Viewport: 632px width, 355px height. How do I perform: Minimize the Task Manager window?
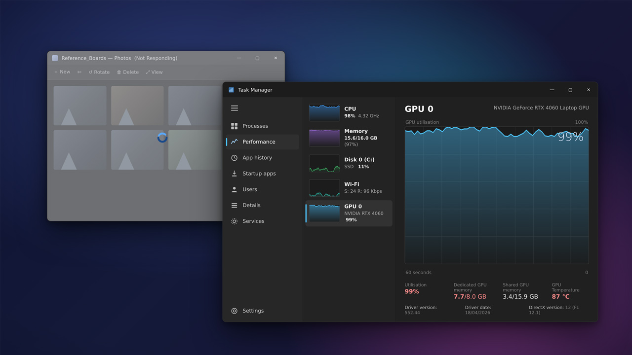[552, 90]
